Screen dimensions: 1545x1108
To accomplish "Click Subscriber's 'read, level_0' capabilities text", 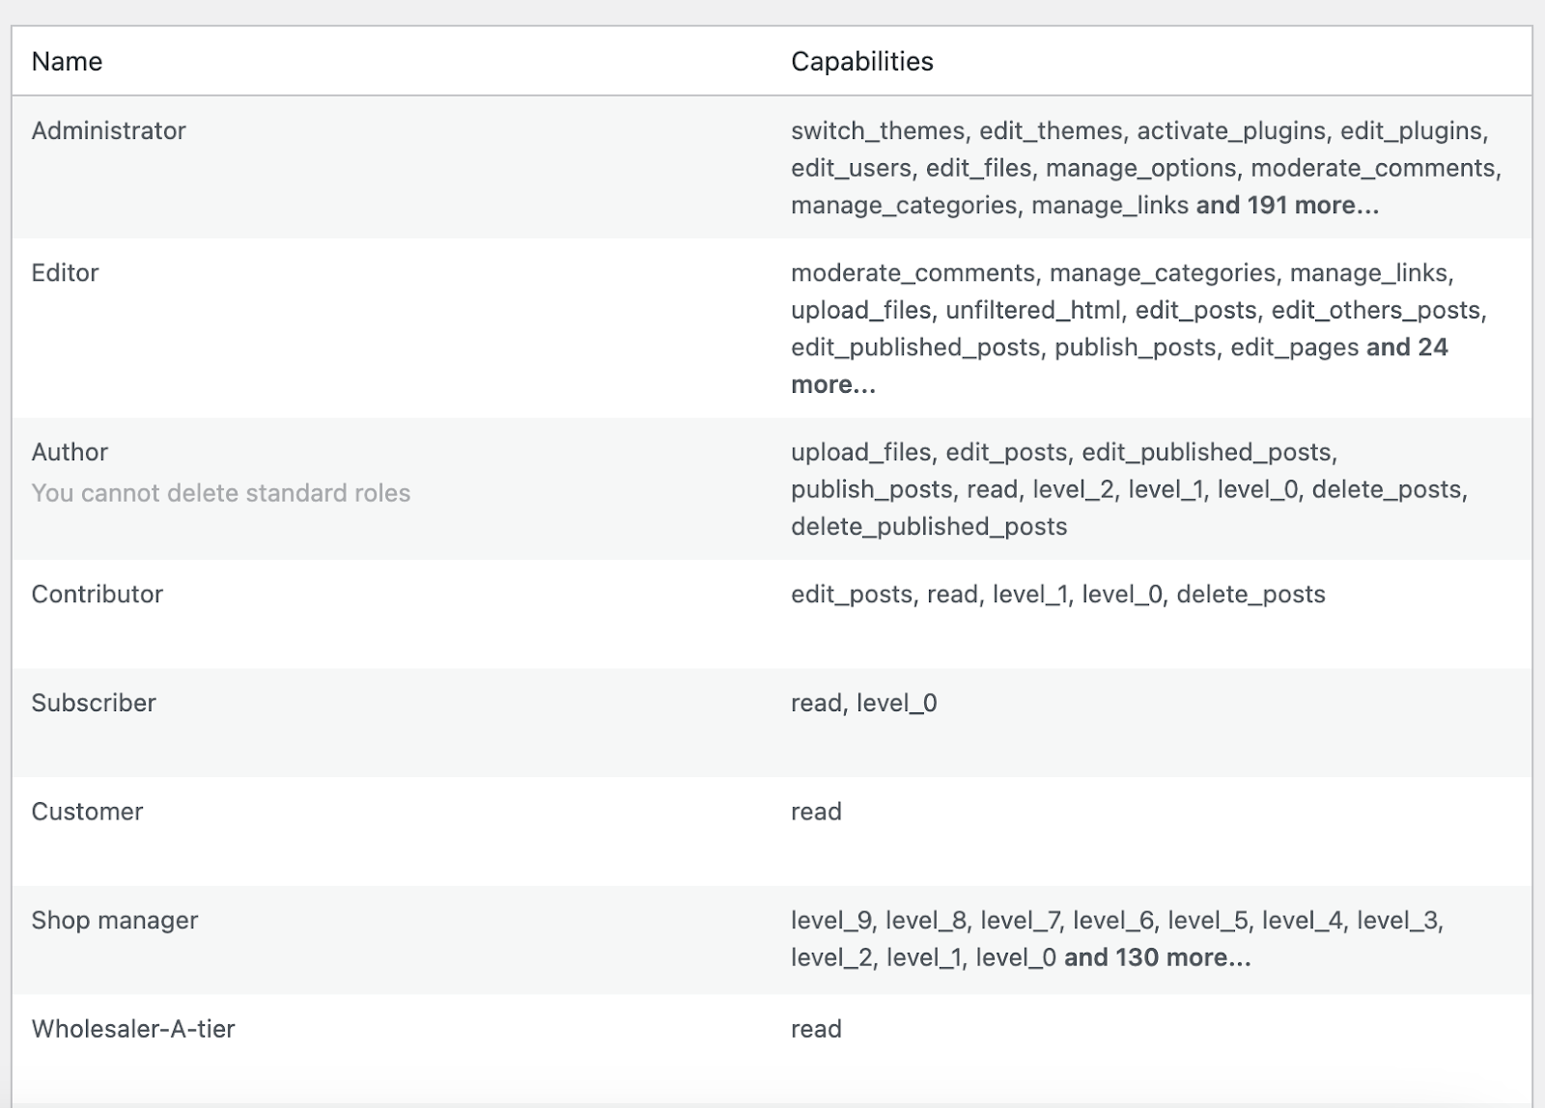I will [864, 704].
